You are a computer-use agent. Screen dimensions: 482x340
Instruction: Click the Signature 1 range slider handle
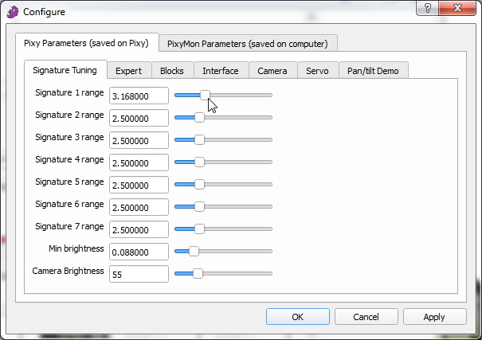(x=205, y=95)
